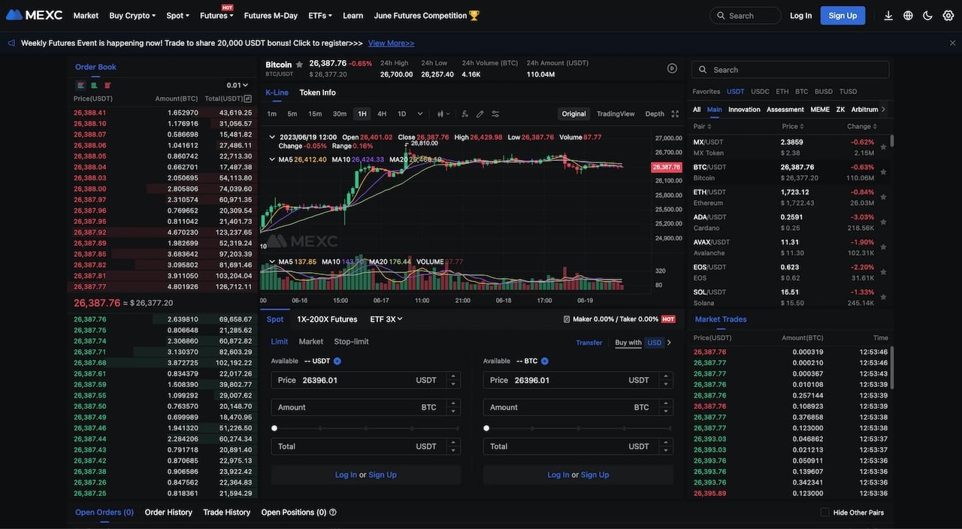The image size is (962, 529).
Task: Open the candlestick chart type dropdown
Action: [x=443, y=114]
